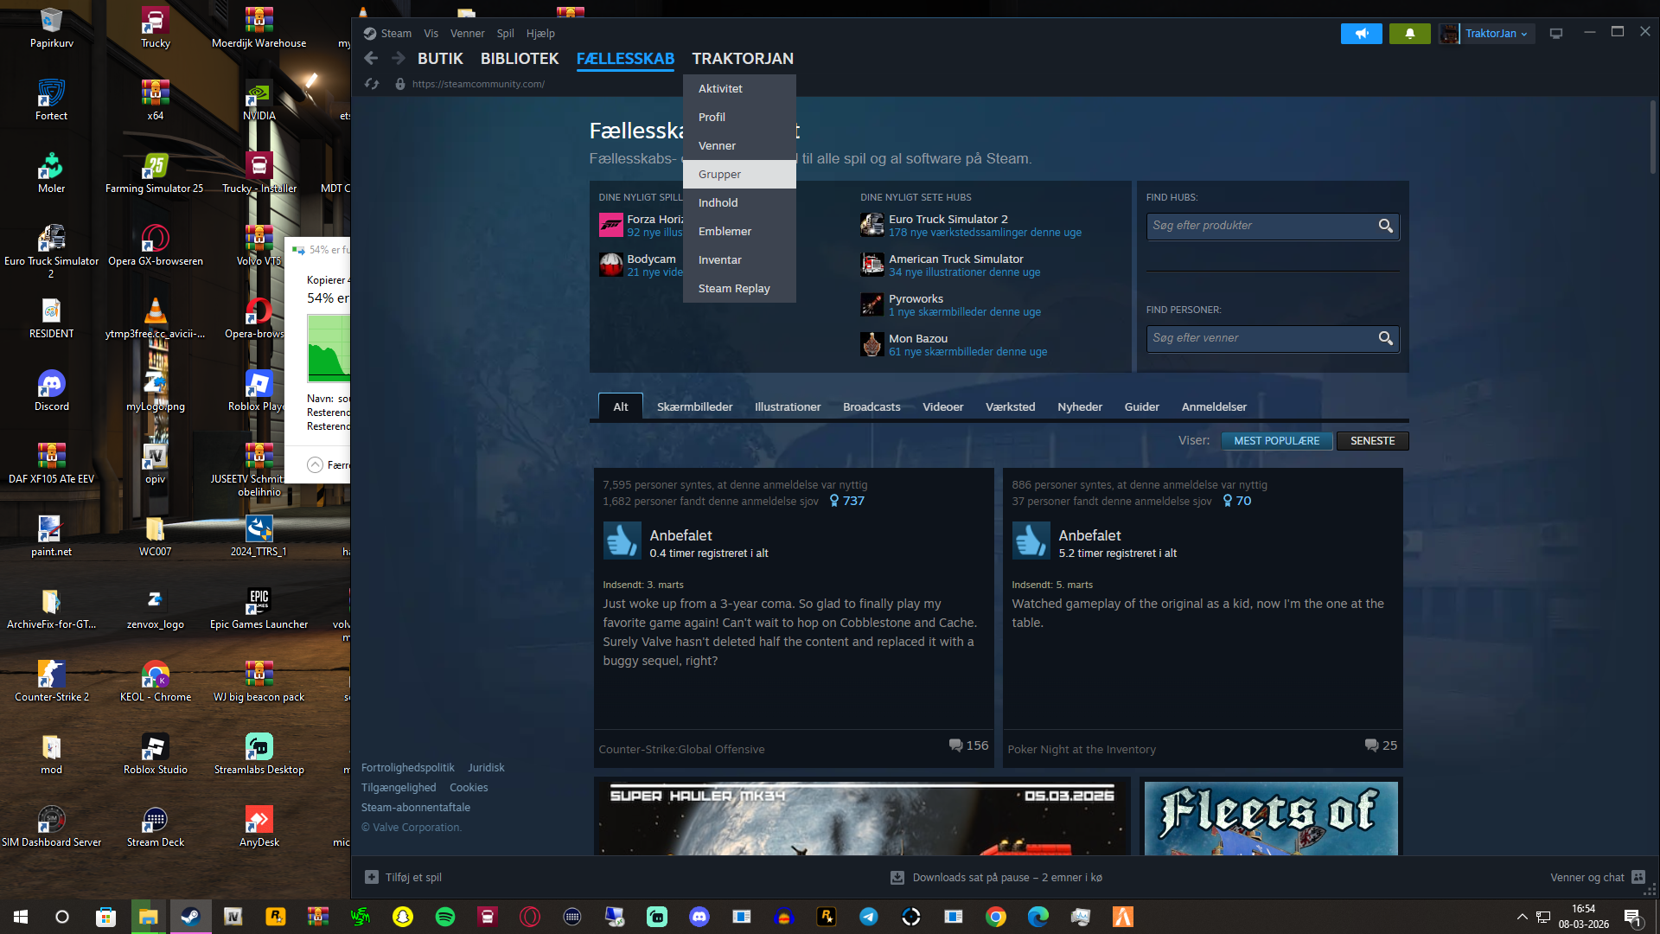Open the Venner menu in the menu bar
This screenshot has width=1660, height=934.
pos(467,34)
